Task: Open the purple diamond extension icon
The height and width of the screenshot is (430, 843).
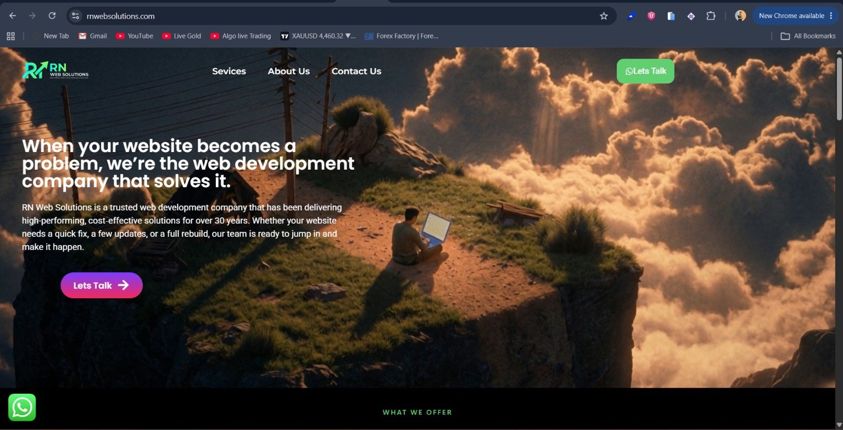Action: (691, 16)
